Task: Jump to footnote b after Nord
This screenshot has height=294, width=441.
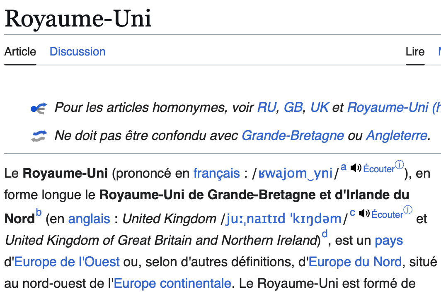Action: tap(39, 213)
